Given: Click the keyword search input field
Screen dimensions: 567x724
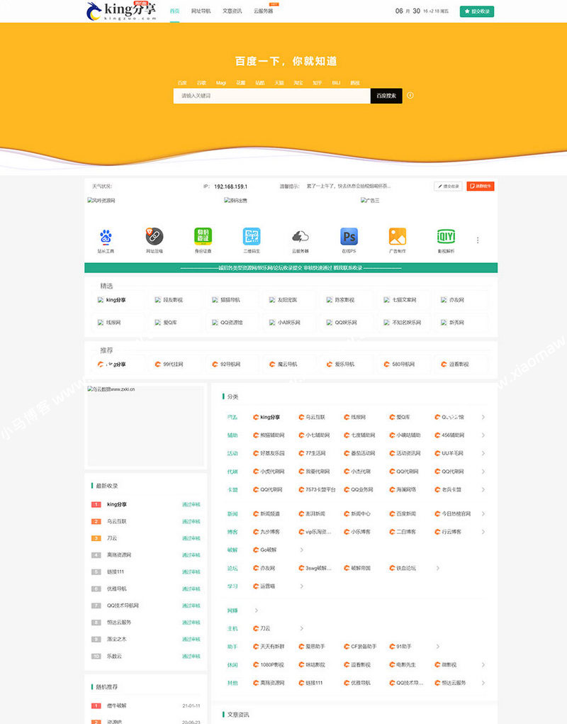Looking at the screenshot, I should coord(271,96).
